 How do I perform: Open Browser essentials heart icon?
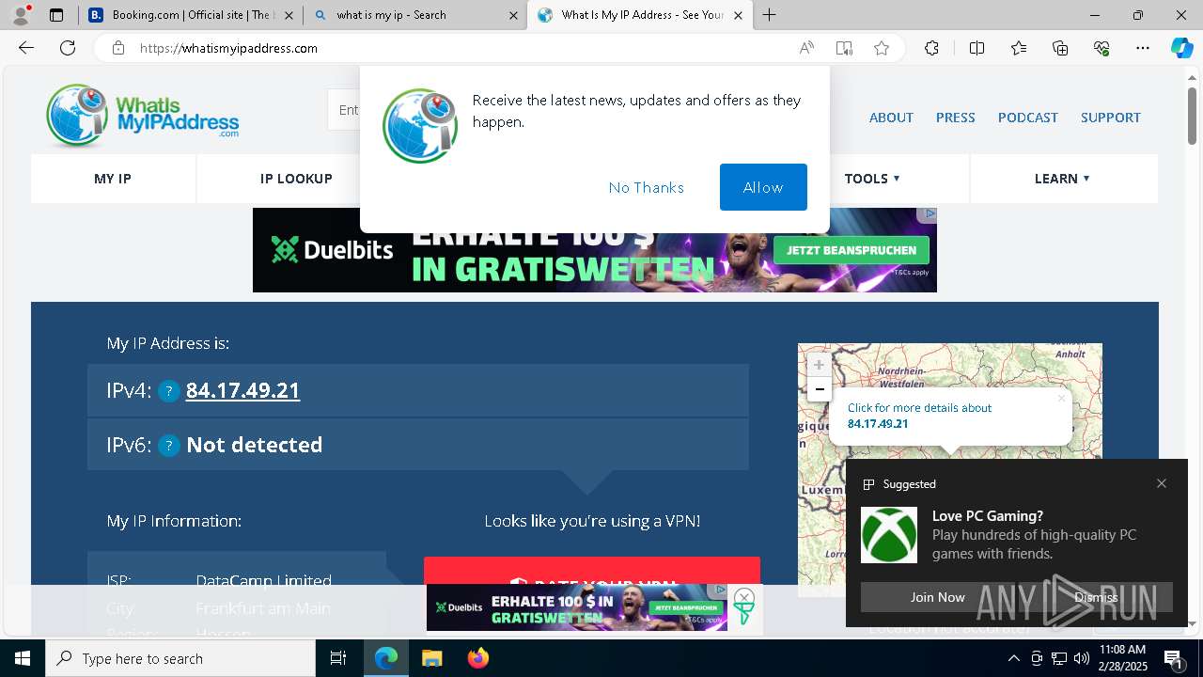coord(1101,48)
